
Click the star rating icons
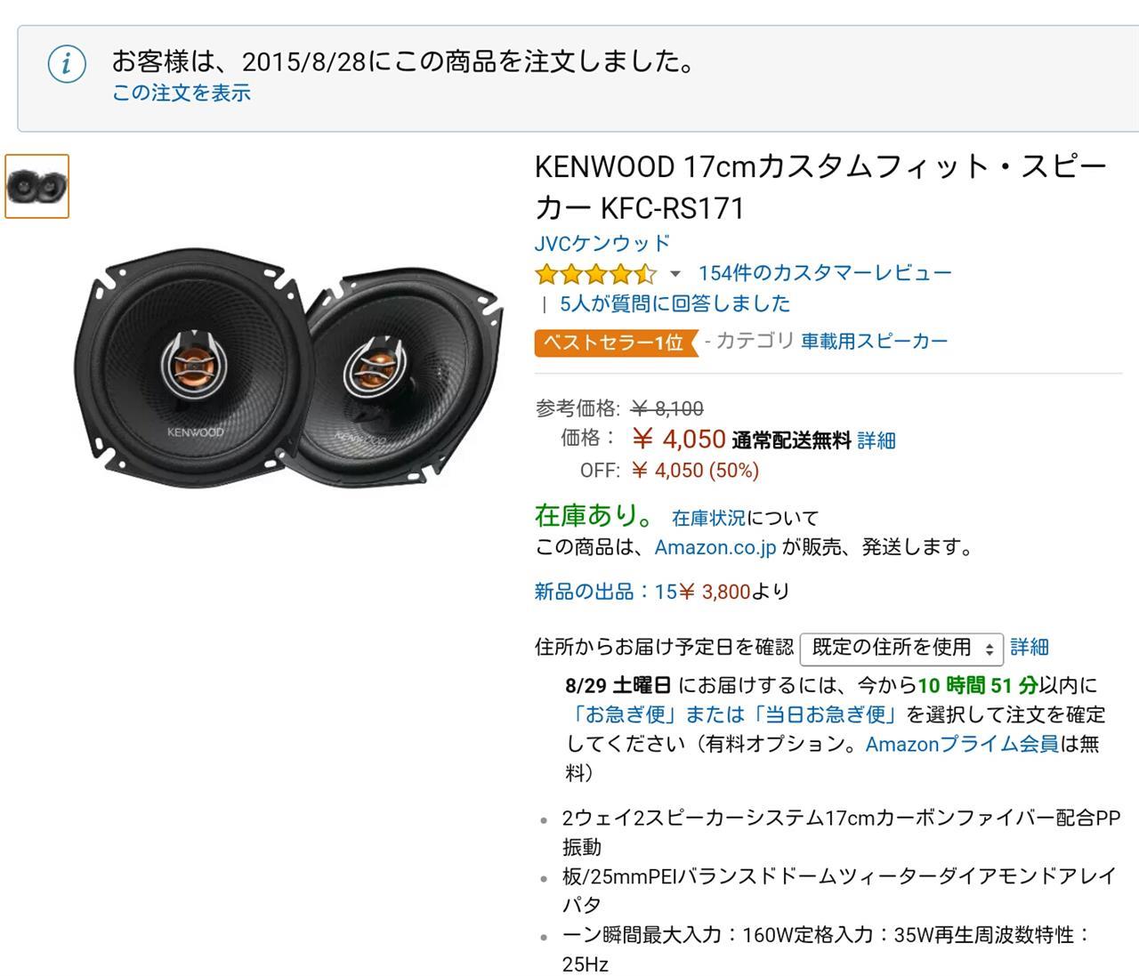(x=595, y=273)
